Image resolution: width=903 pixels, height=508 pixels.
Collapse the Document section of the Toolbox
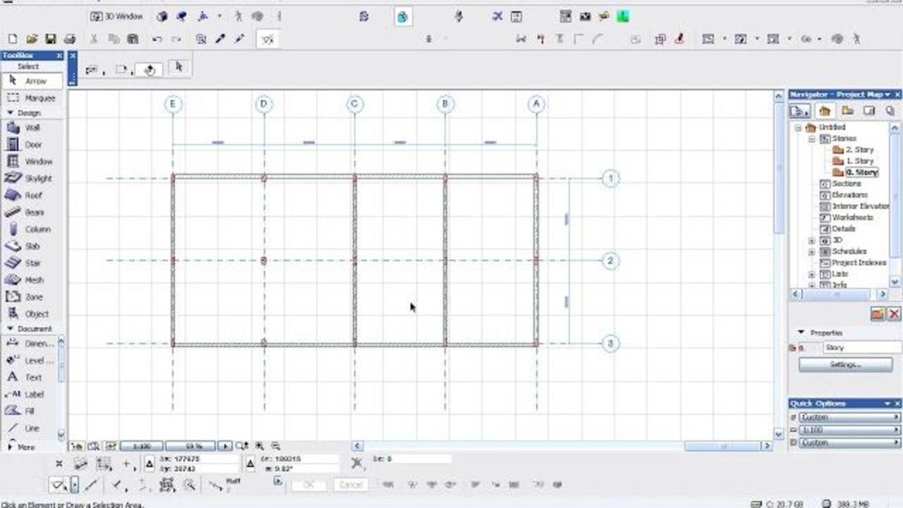click(11, 329)
